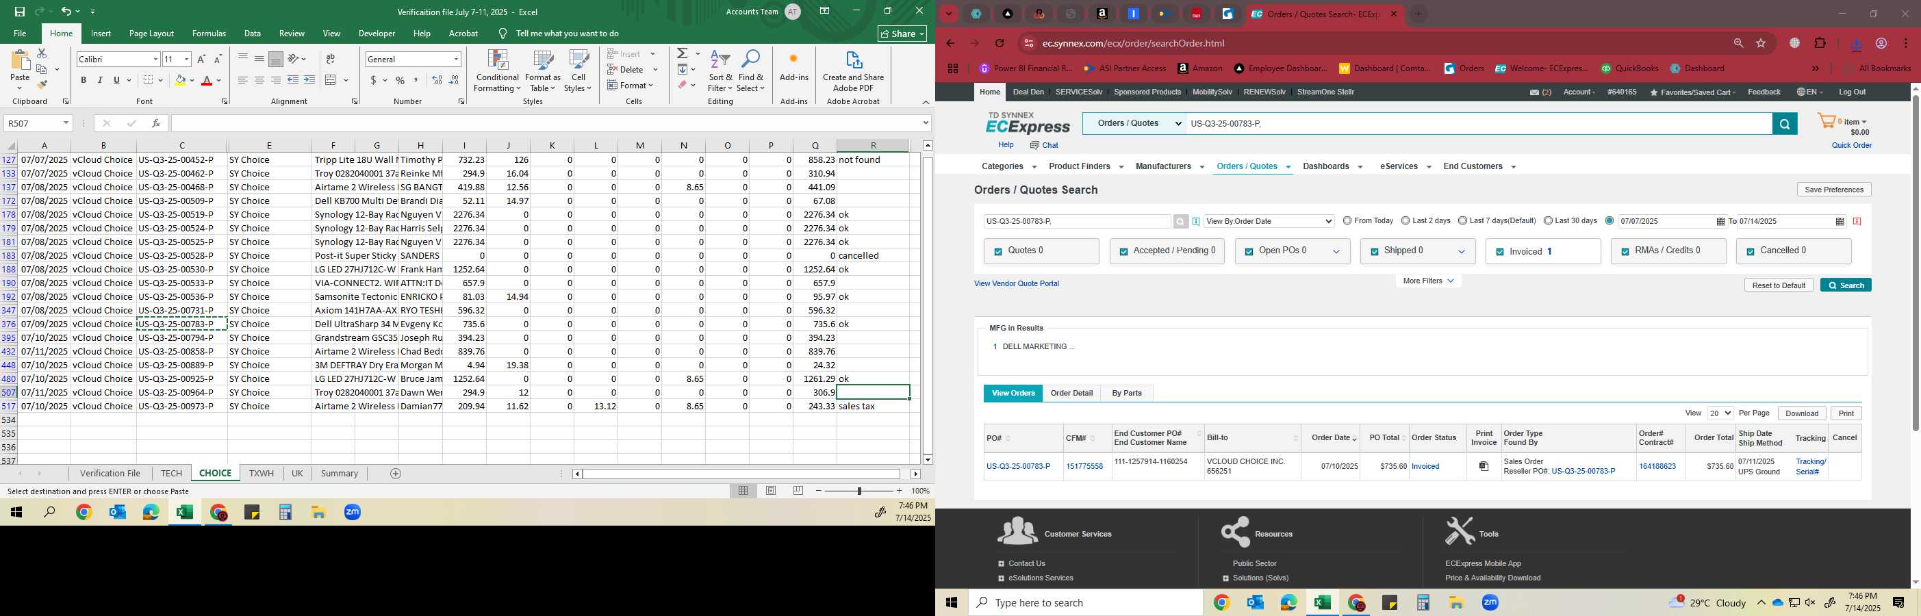The image size is (1921, 616).
Task: Open the CFM# 151775558 link
Action: click(1084, 466)
